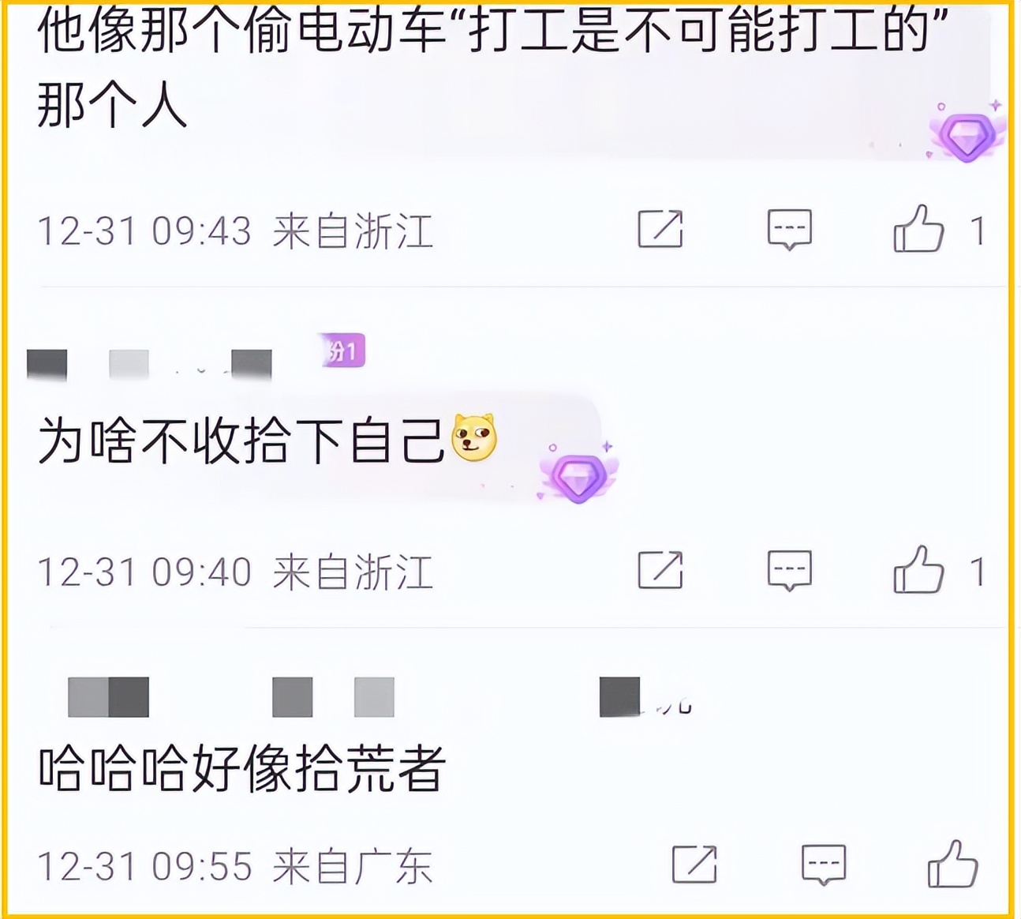Tap purple diamond badge on first comment
1021x919 pixels.
[x=967, y=134]
